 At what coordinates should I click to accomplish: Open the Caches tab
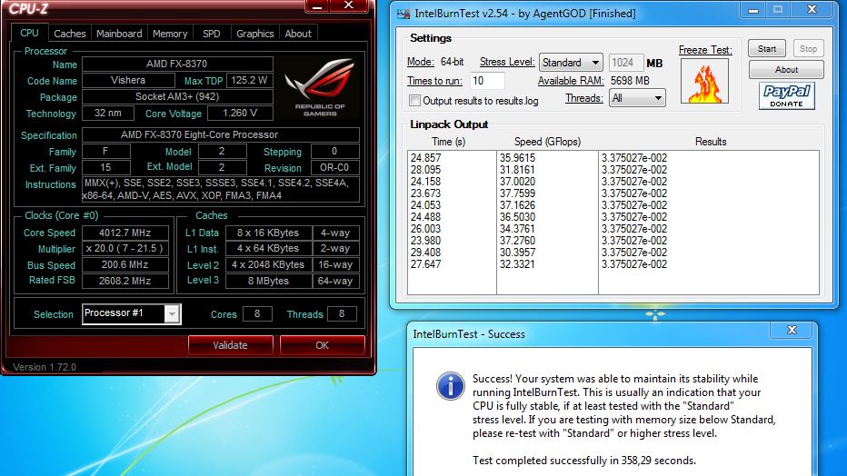tap(70, 34)
